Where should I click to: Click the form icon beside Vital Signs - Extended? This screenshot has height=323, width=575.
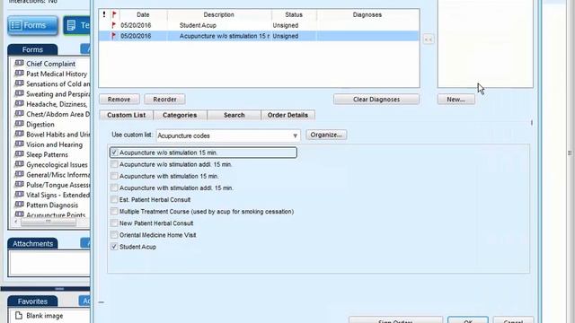click(x=19, y=195)
